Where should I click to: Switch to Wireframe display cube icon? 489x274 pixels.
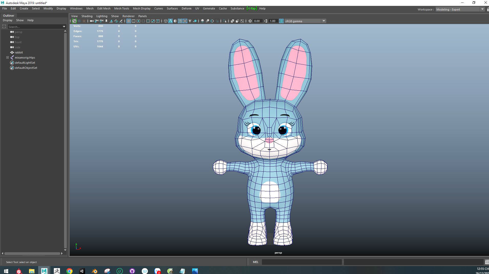[x=166, y=21]
